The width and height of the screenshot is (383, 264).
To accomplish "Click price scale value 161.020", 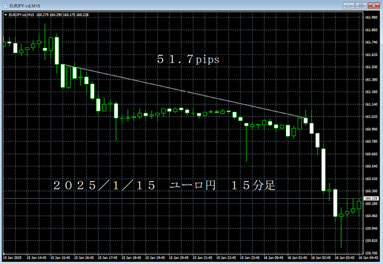I will coord(371,117).
